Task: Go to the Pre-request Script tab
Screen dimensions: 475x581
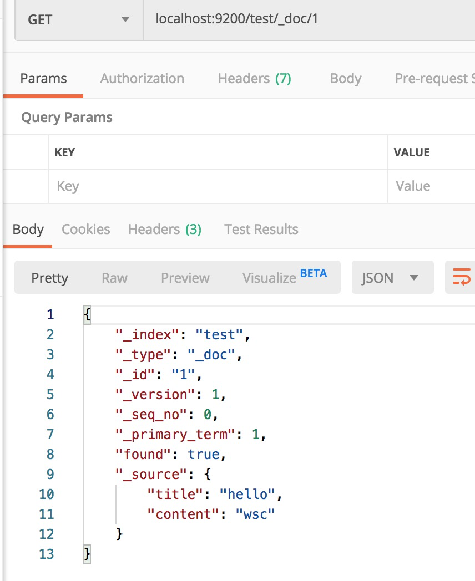Action: tap(434, 79)
